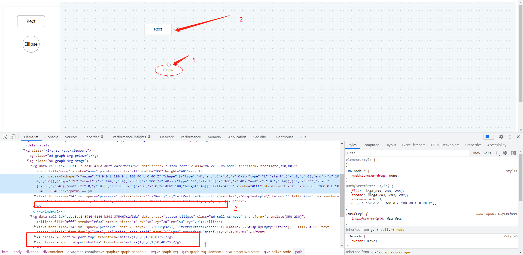This screenshot has height=255, width=523.
Task: Add a new style rule
Action: pos(497,153)
